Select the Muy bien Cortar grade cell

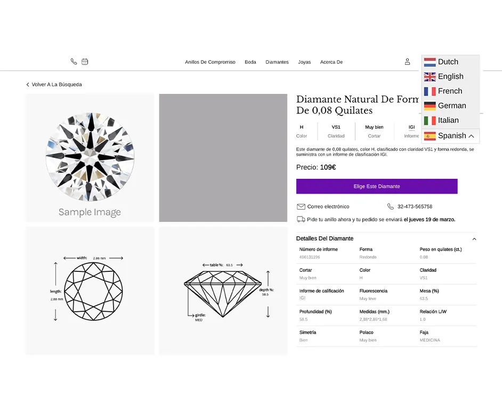pyautogui.click(x=374, y=131)
